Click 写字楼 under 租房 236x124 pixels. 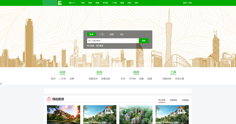132,79
